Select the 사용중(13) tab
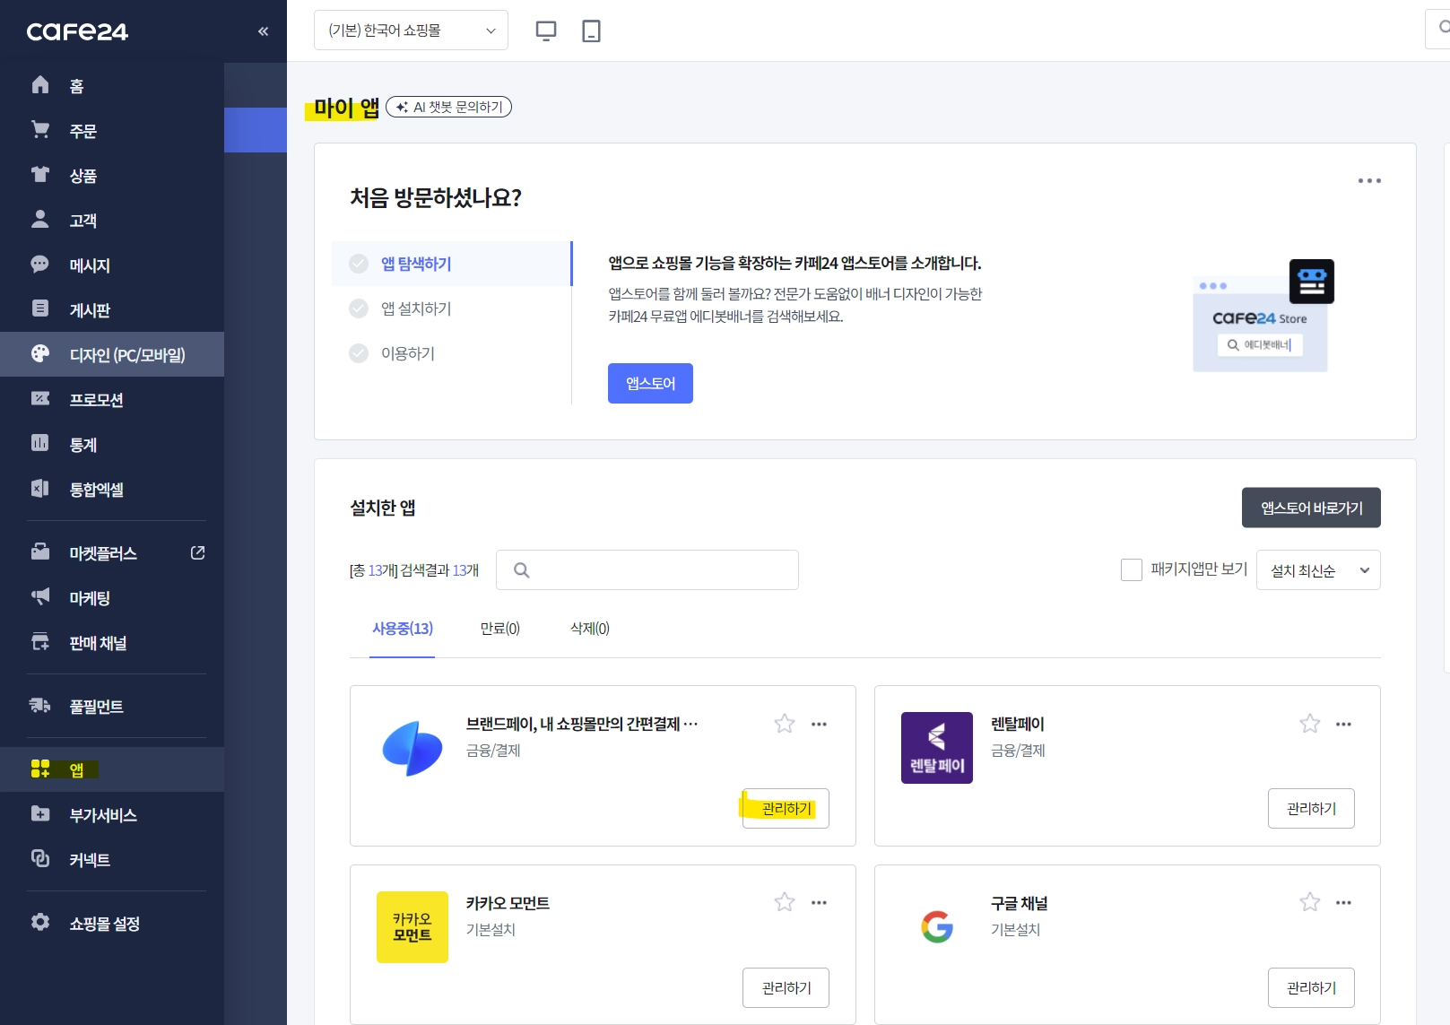1450x1025 pixels. 403,629
